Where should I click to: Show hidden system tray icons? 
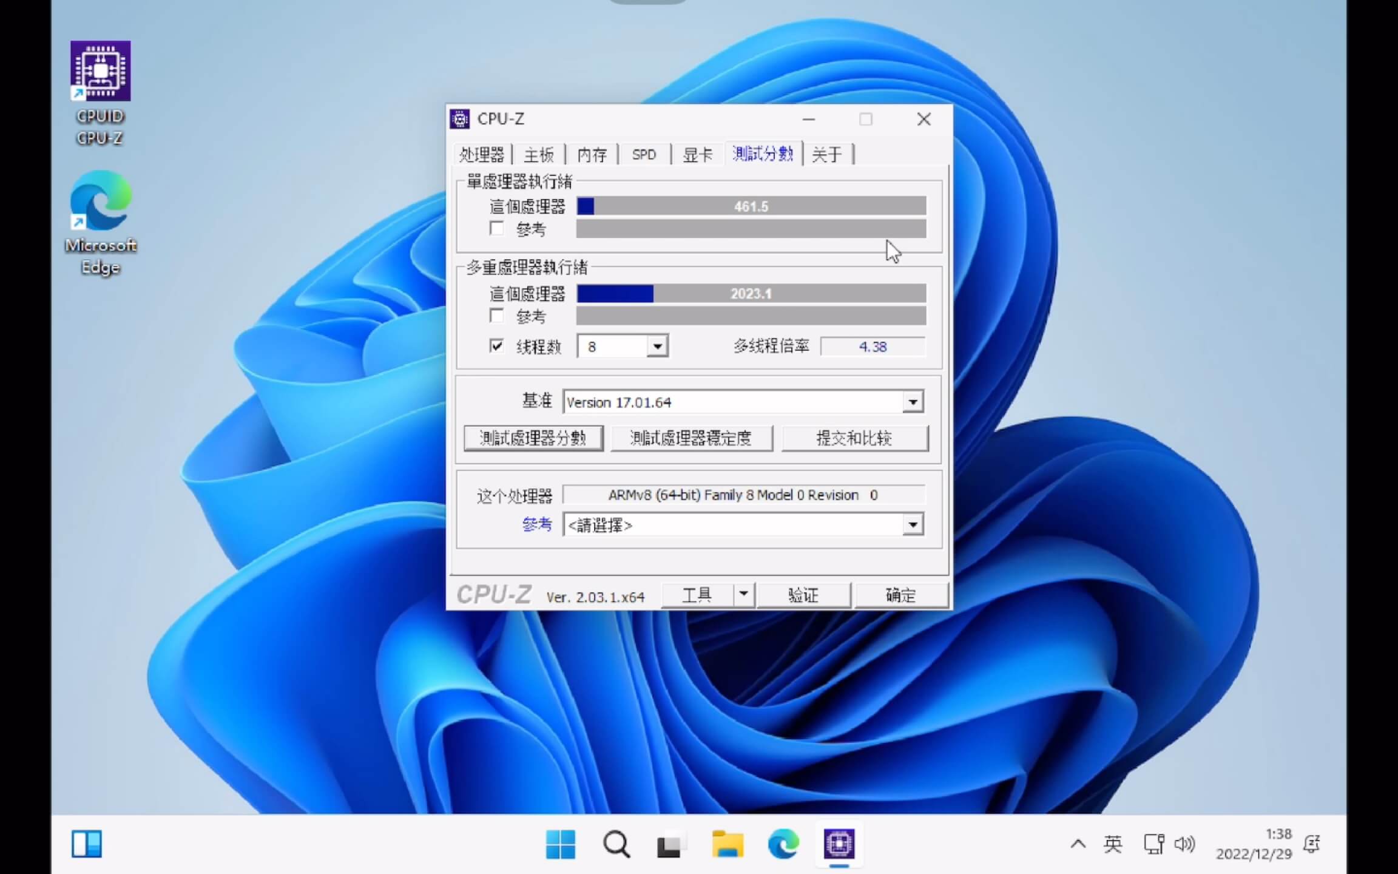(1078, 844)
